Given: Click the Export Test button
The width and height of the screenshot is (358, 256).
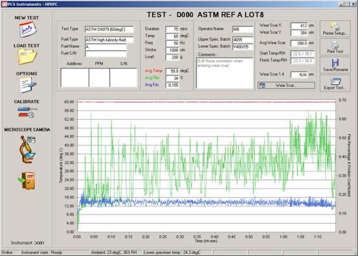Looking at the screenshot, I should pyautogui.click(x=335, y=84).
